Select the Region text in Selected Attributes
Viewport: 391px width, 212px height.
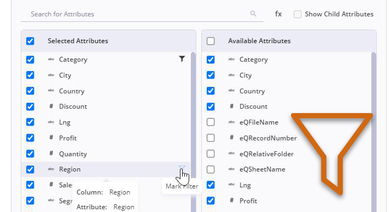pos(70,169)
